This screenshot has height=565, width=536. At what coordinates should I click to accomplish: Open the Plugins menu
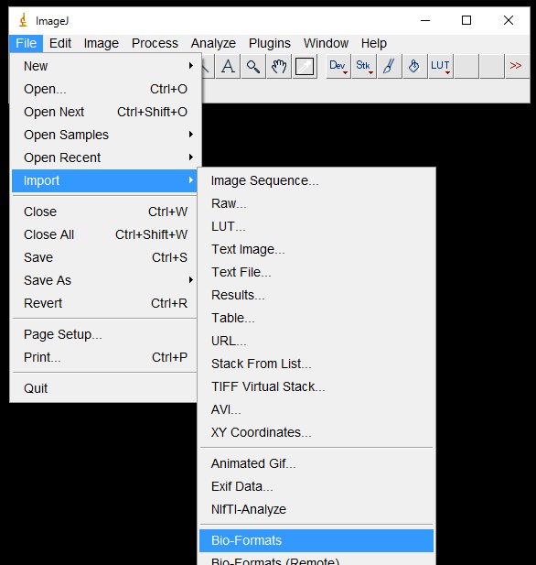pyautogui.click(x=269, y=43)
